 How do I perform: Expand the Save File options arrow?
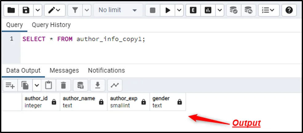point(37,10)
